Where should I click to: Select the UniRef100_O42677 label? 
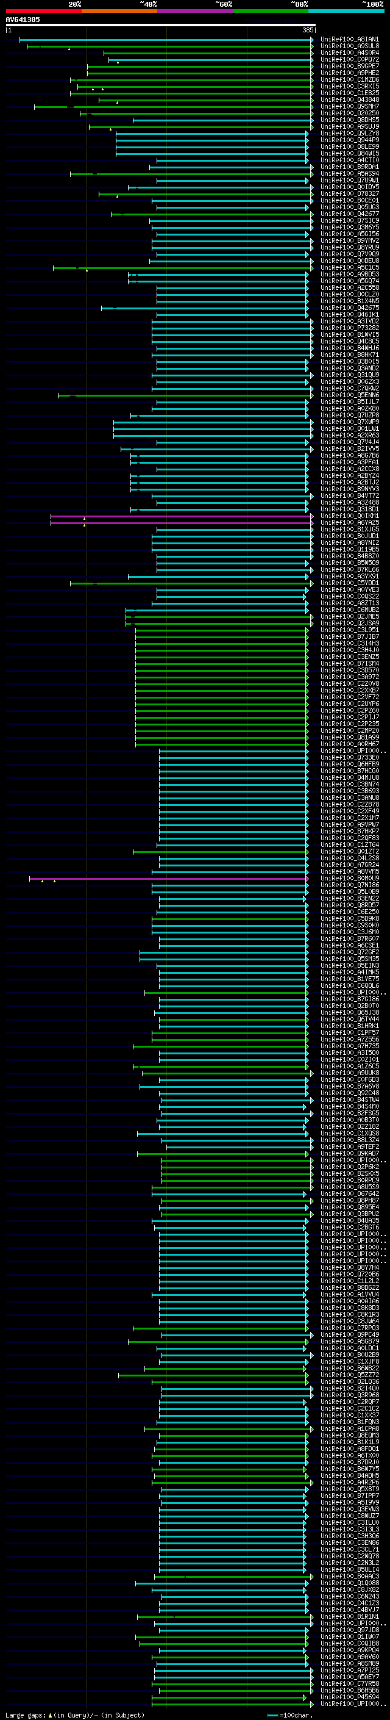pos(349,214)
